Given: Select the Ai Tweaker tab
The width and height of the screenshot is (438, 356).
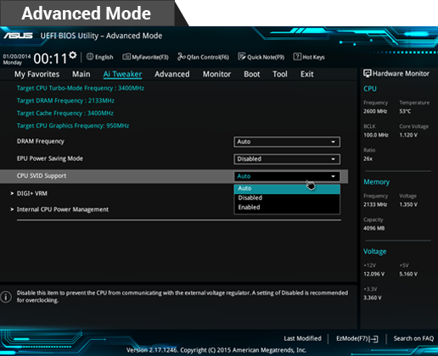Looking at the screenshot, I should 122,75.
